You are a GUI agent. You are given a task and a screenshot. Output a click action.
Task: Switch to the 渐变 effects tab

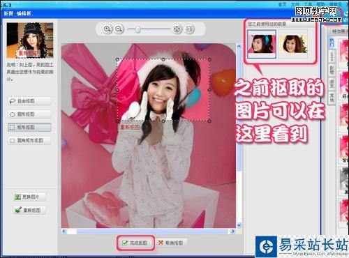(x=332, y=84)
